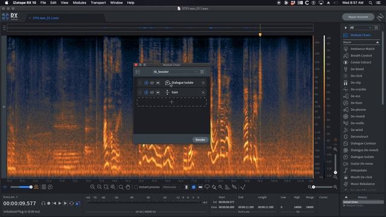Open the tb_booster preset dropdown
The image size is (386, 217).
[175, 72]
